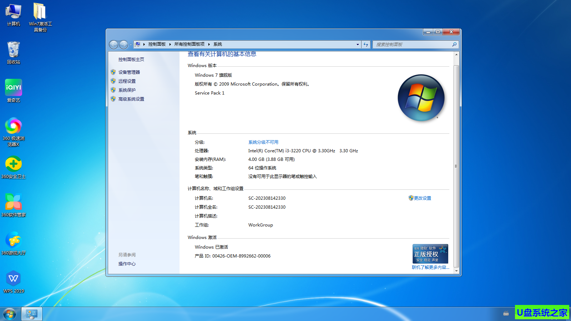Viewport: 571px width, 321px height.
Task: Open the 360软件管家 desktop icon
Action: pyautogui.click(x=14, y=202)
